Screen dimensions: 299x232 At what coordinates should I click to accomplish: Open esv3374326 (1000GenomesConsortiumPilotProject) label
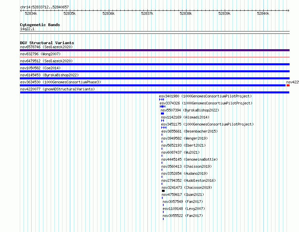[206, 103]
